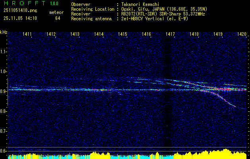
Task: Select the file name 2511051410.png
Action: pyautogui.click(x=20, y=11)
